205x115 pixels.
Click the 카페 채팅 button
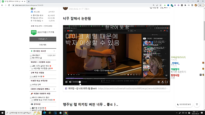tap(43, 45)
